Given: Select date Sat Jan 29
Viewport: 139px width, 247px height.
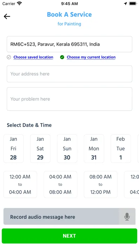Looking at the screenshot, I should [40, 148].
